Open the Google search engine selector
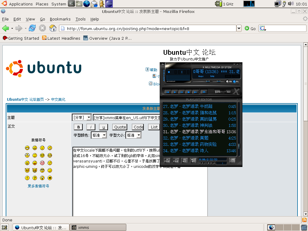 point(263,29)
